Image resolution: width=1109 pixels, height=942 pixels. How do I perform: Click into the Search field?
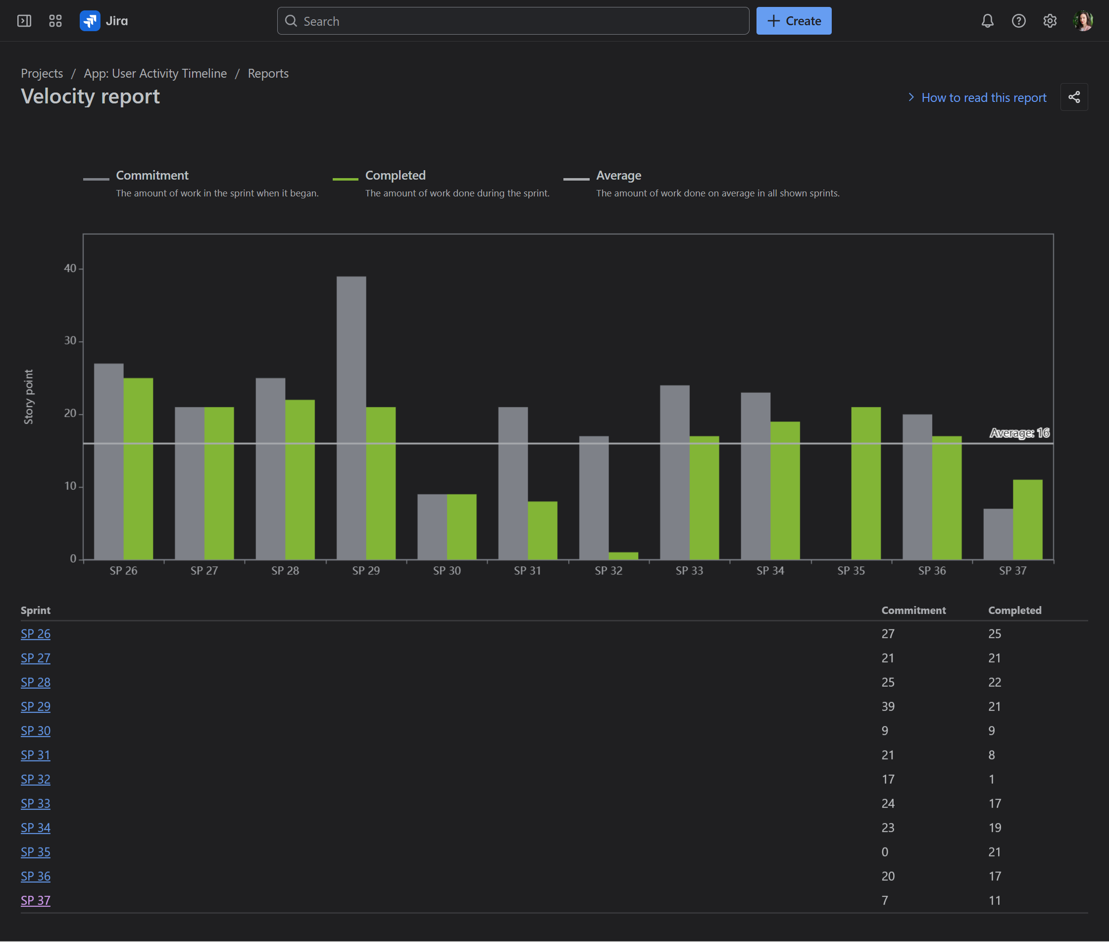(x=513, y=21)
